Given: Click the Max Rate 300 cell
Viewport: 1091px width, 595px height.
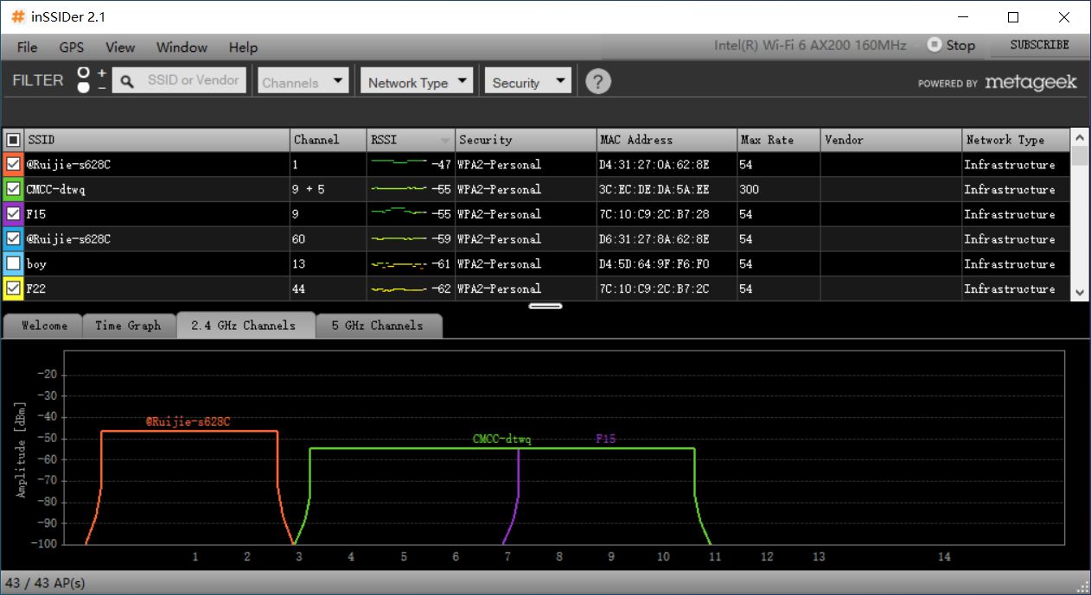Looking at the screenshot, I should (778, 189).
